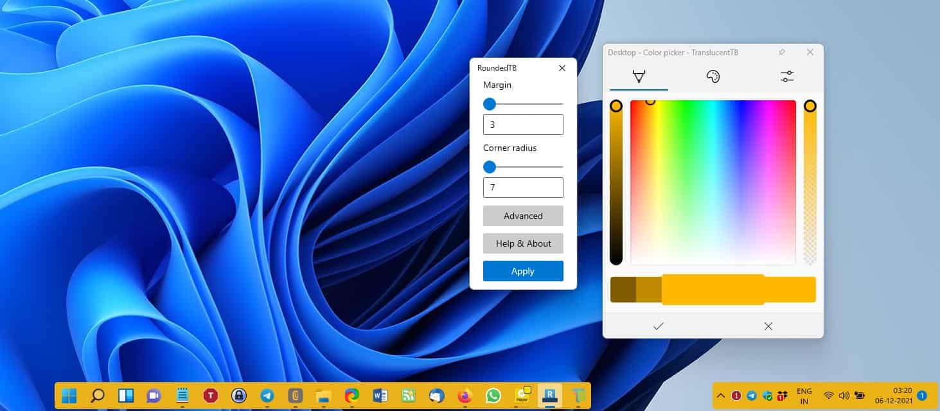Open the Widgets panel from taskbar

tap(126, 396)
